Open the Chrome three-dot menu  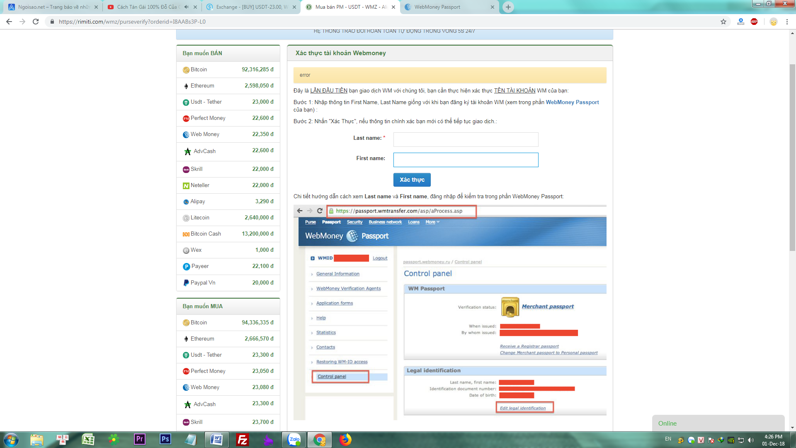(x=787, y=22)
